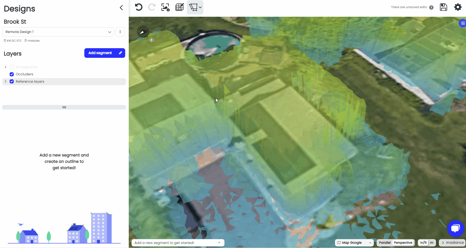Open the Map Google source dropdown
The width and height of the screenshot is (466, 248).
pyautogui.click(x=354, y=243)
